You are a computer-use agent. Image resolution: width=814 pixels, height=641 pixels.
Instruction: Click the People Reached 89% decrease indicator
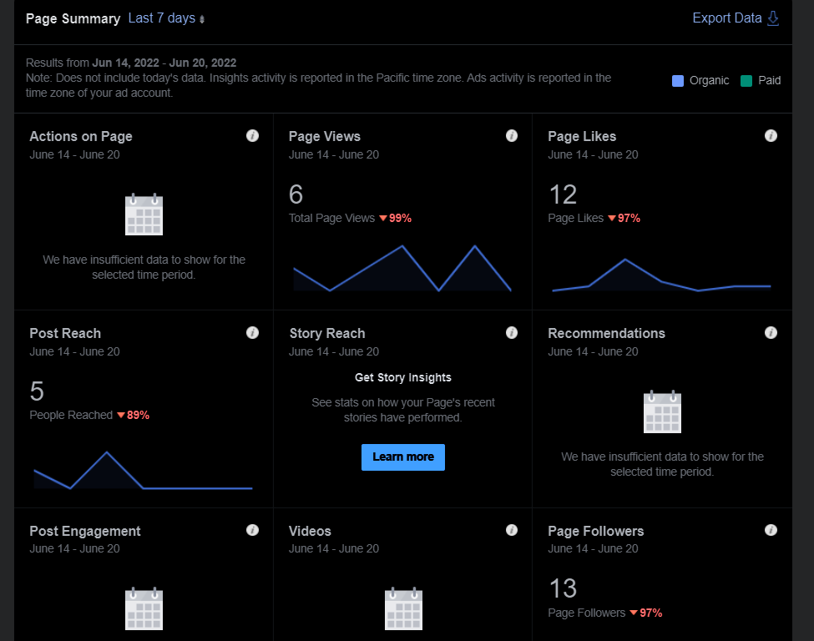(134, 415)
